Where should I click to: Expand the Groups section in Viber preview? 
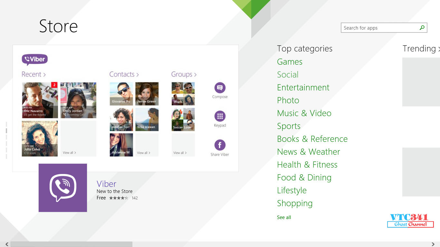point(184,74)
